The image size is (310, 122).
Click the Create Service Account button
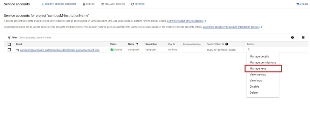pyautogui.click(x=59, y=4)
